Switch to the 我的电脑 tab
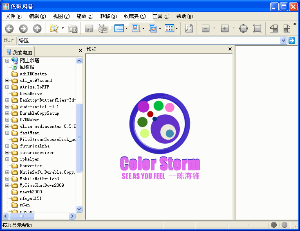300x231 pixels. (x=19, y=52)
